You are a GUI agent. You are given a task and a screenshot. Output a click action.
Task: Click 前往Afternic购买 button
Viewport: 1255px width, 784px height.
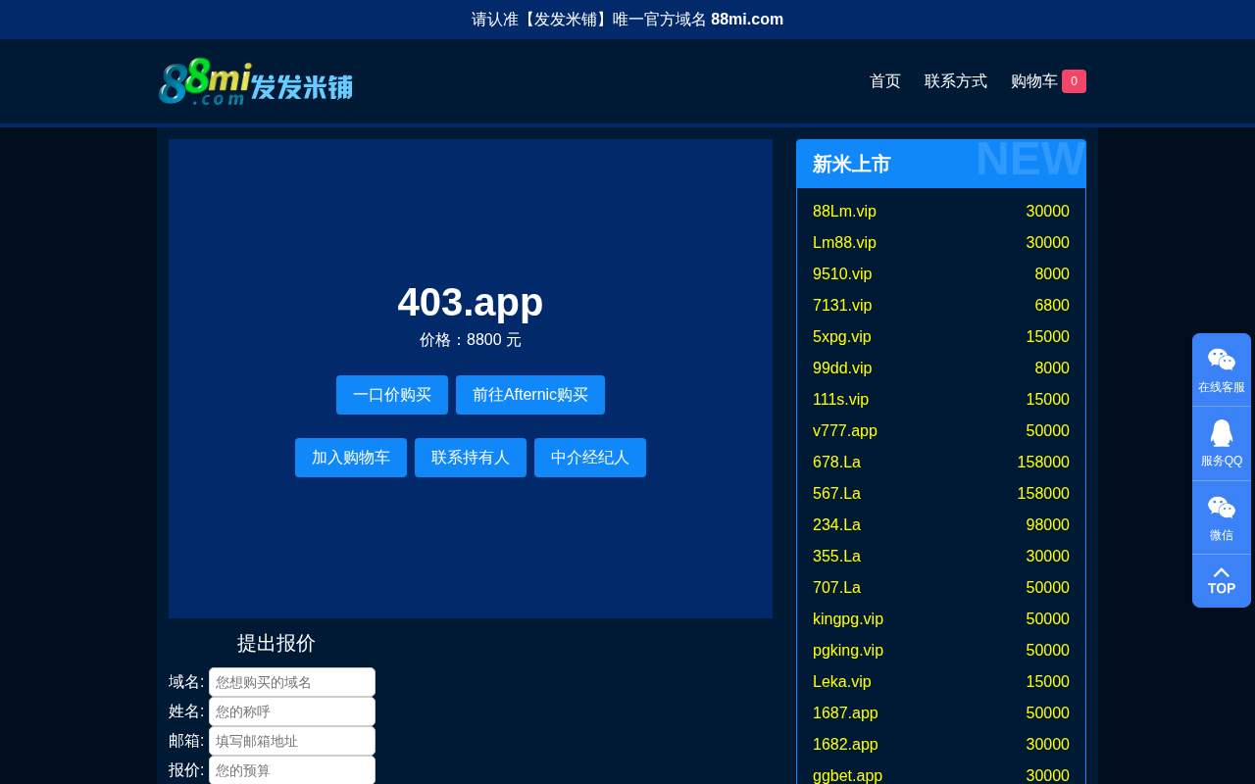click(530, 395)
